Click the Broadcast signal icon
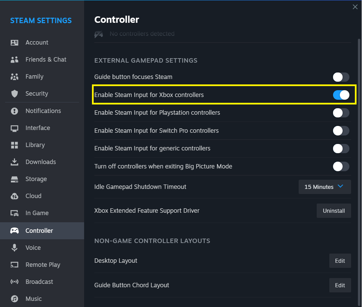 coord(14,282)
